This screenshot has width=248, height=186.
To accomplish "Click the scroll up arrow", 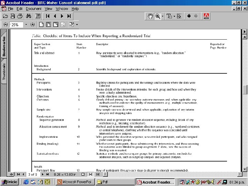I will pos(245,37).
